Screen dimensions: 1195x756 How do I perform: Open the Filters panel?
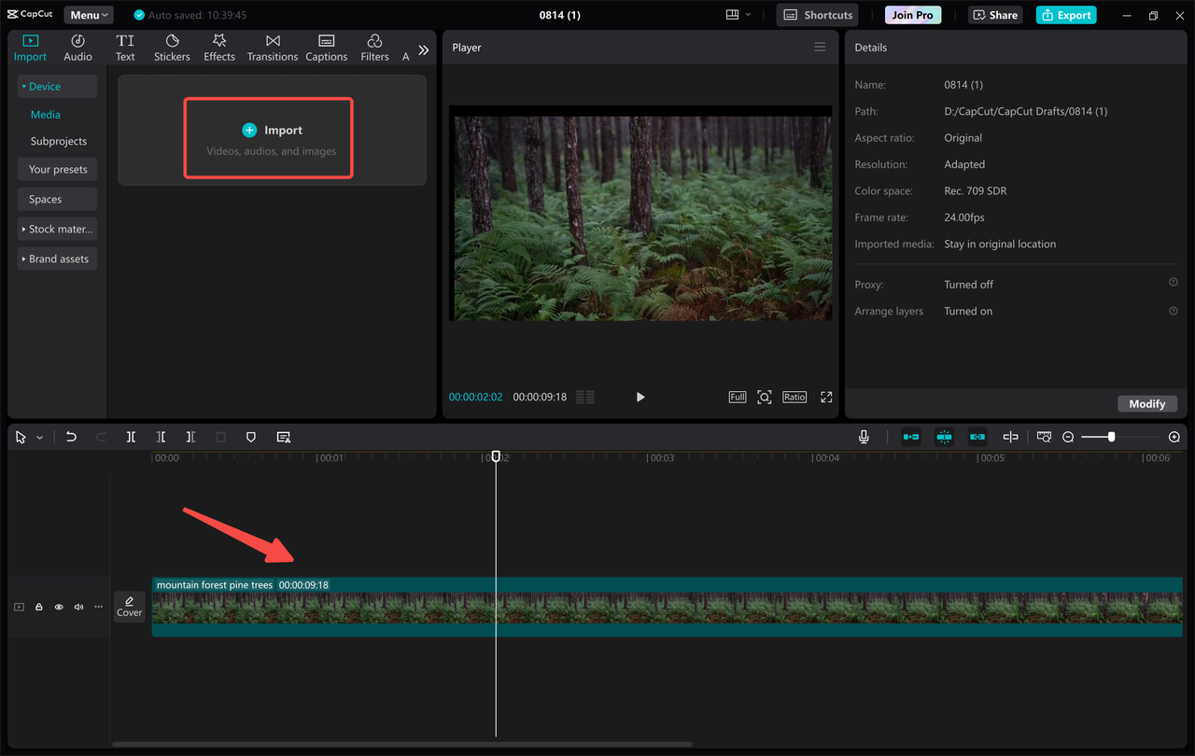(x=373, y=46)
